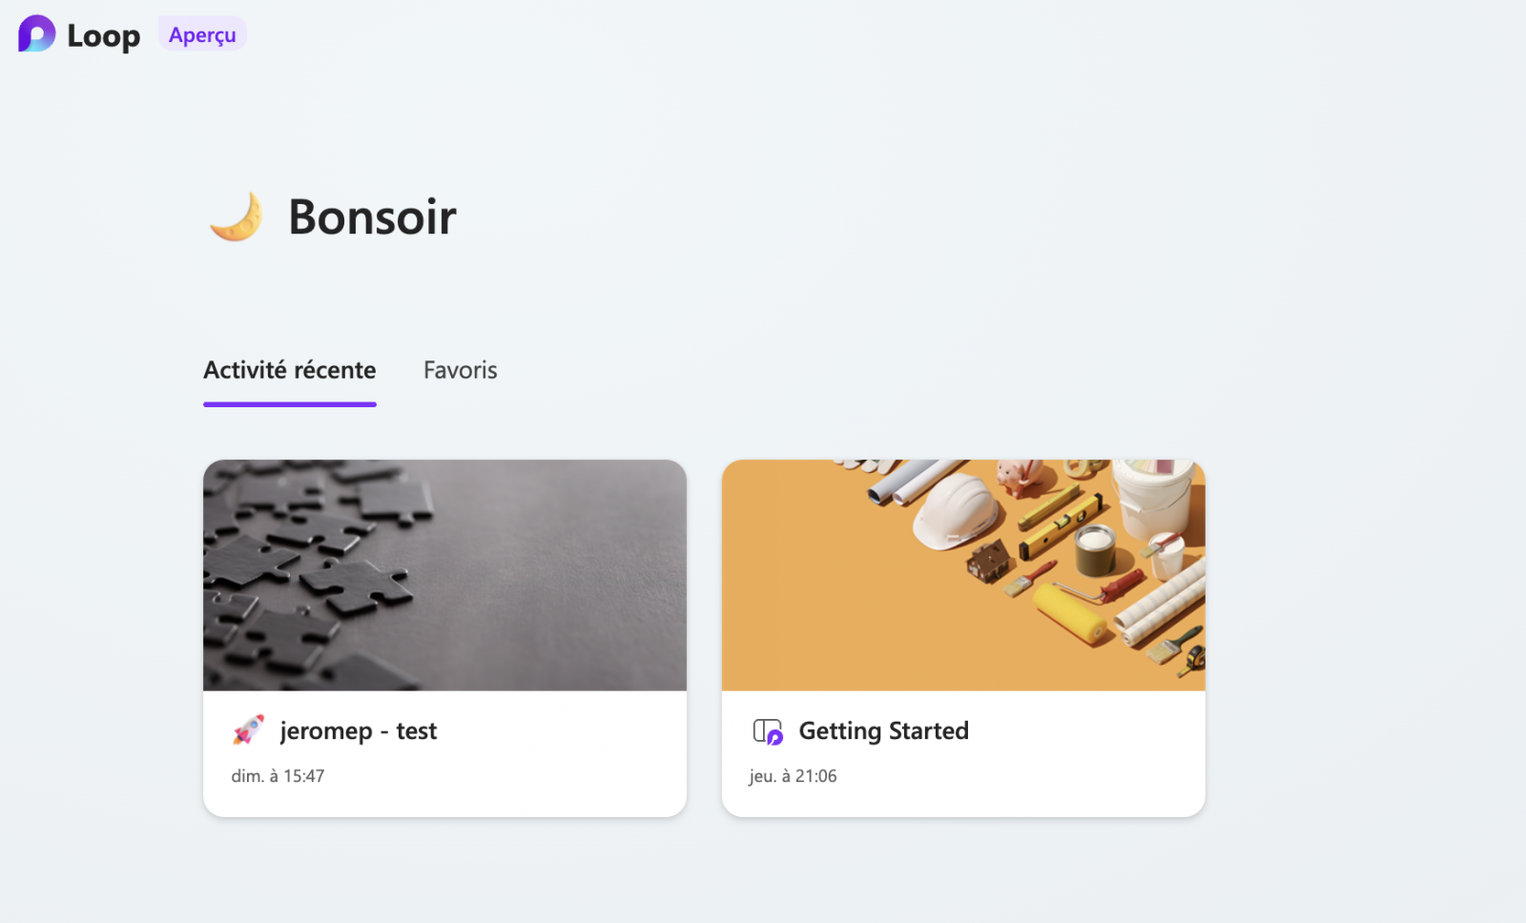The image size is (1526, 923).
Task: Click the Bonsoir greeting heading
Action: [x=372, y=217]
